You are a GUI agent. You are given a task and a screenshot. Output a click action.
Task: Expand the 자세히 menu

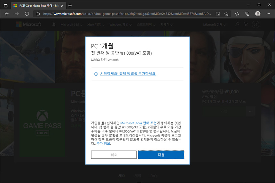pyautogui.click(x=167, y=25)
